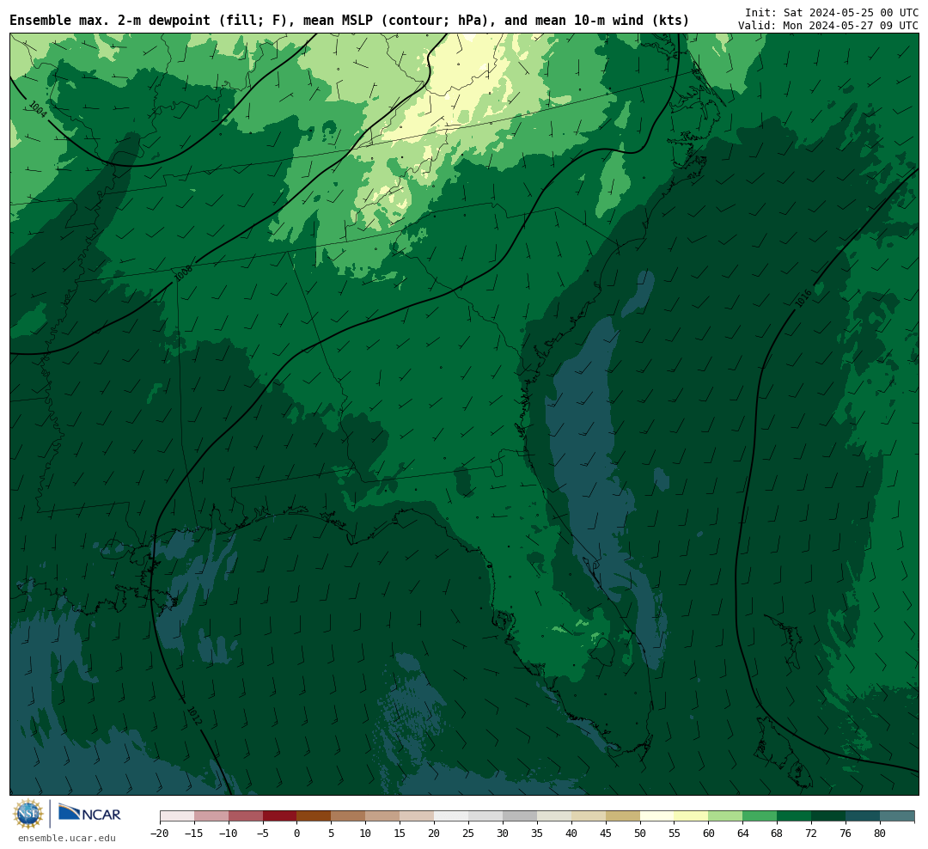The image size is (928, 849).
Task: Pick the colorbar swatch between 45 and 50
Action: click(x=623, y=816)
